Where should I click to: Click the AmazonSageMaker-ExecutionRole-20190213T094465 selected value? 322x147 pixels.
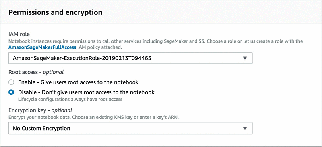click(82, 58)
